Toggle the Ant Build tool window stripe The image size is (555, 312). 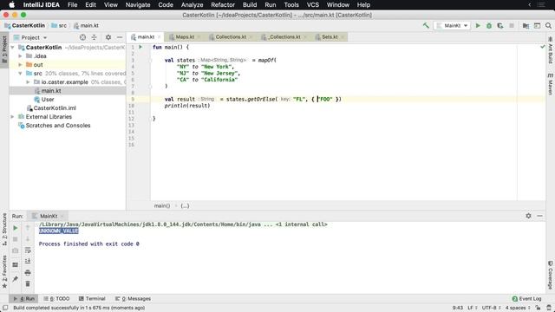(x=551, y=49)
